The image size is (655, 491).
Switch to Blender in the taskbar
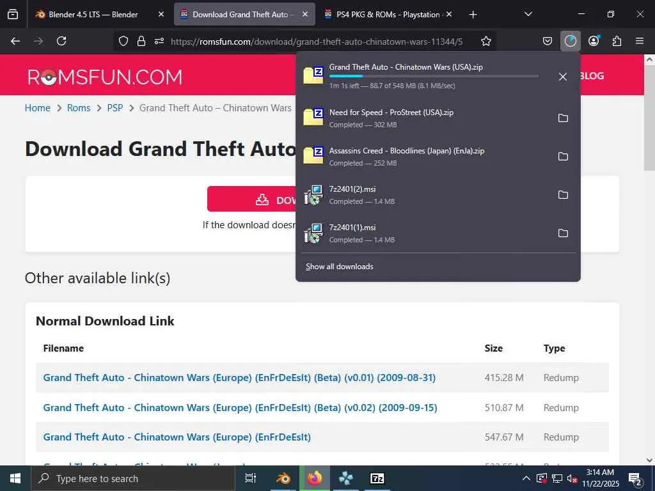tap(283, 478)
